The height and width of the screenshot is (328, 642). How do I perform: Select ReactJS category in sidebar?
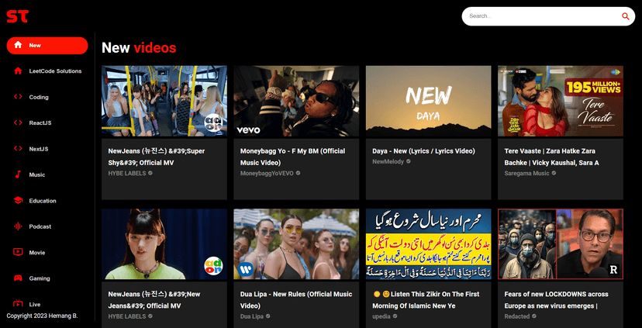coord(40,123)
